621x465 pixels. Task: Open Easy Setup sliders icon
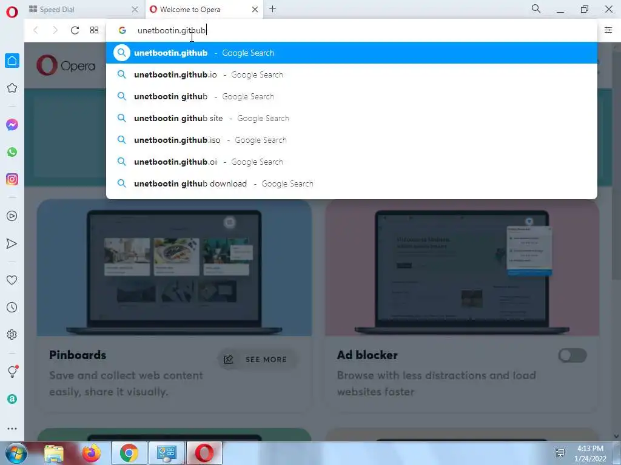(608, 30)
